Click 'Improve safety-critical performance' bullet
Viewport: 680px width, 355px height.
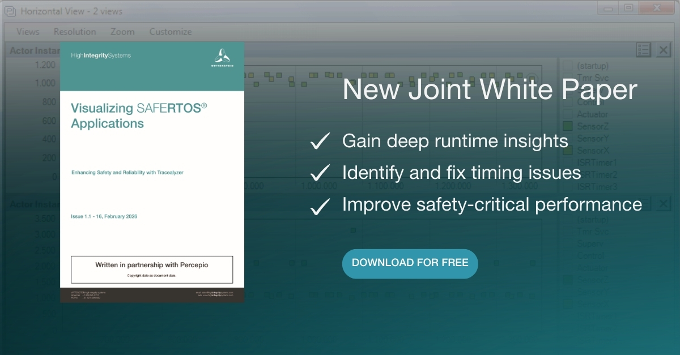(492, 204)
